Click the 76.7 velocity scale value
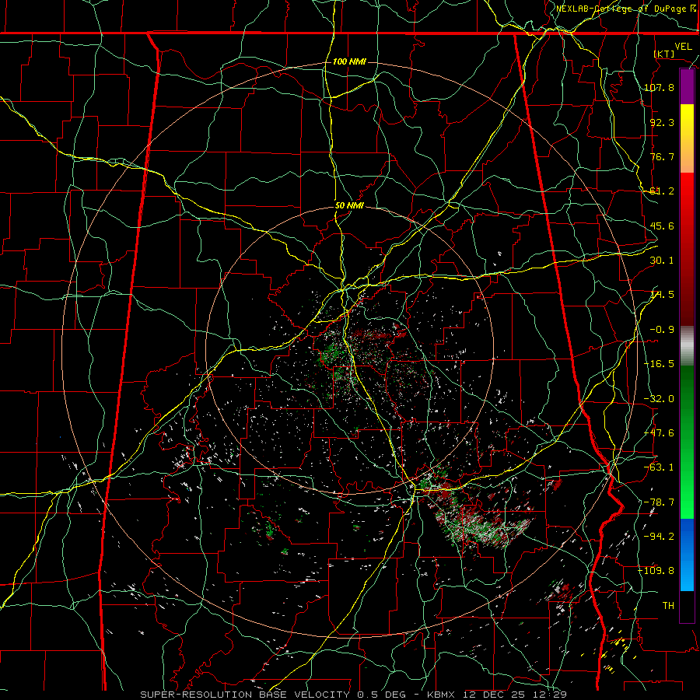 (662, 156)
